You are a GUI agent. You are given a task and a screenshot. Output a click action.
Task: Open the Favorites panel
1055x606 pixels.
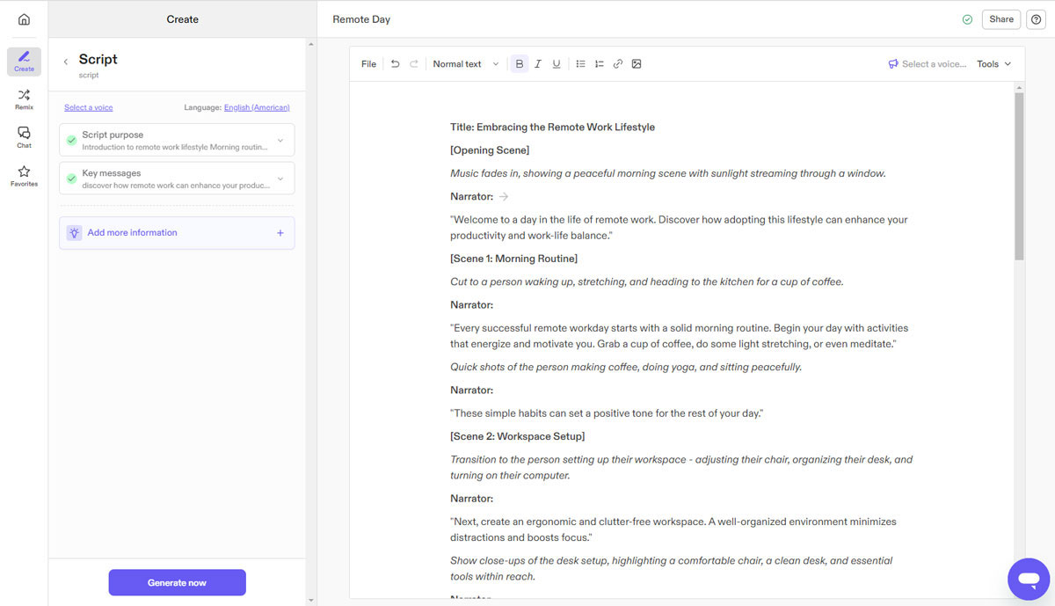click(24, 174)
